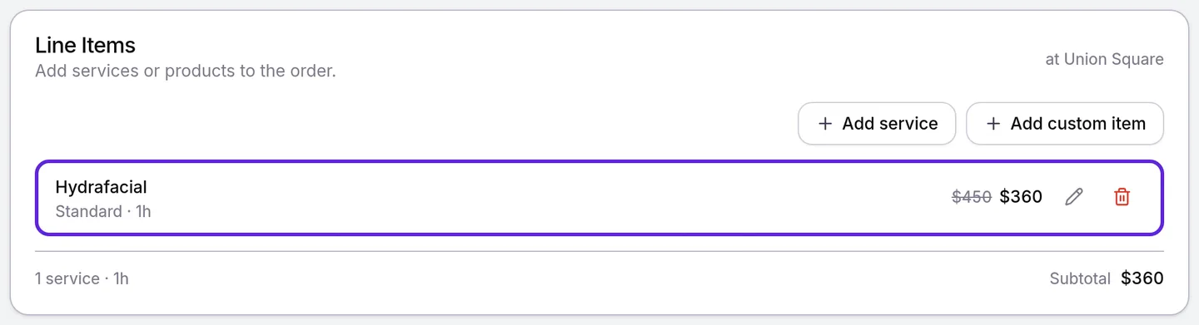Click the at Union Square location label
Image resolution: width=1199 pixels, height=325 pixels.
coord(1105,60)
